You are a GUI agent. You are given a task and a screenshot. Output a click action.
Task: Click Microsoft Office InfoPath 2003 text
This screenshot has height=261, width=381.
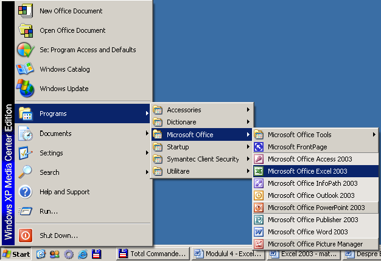pos(313,183)
